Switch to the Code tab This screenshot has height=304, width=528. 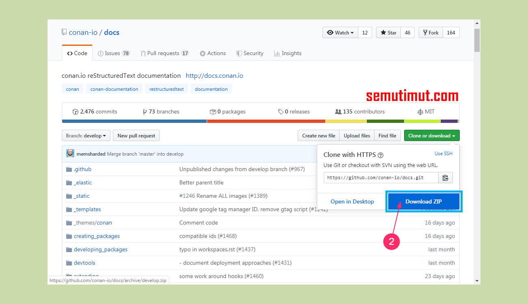tap(77, 53)
